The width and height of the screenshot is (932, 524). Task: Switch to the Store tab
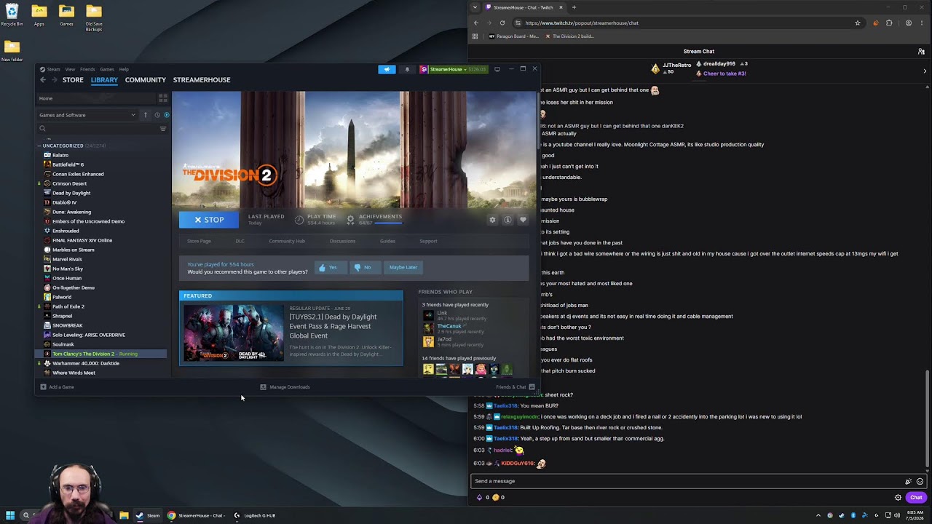73,80
